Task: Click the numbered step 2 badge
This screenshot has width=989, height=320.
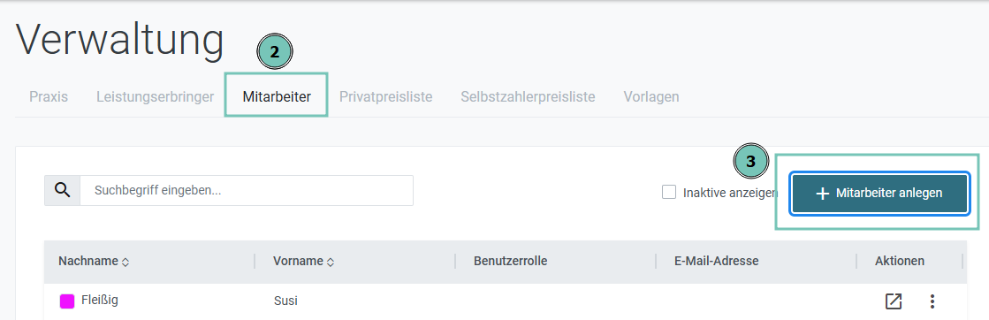Action: click(x=274, y=53)
